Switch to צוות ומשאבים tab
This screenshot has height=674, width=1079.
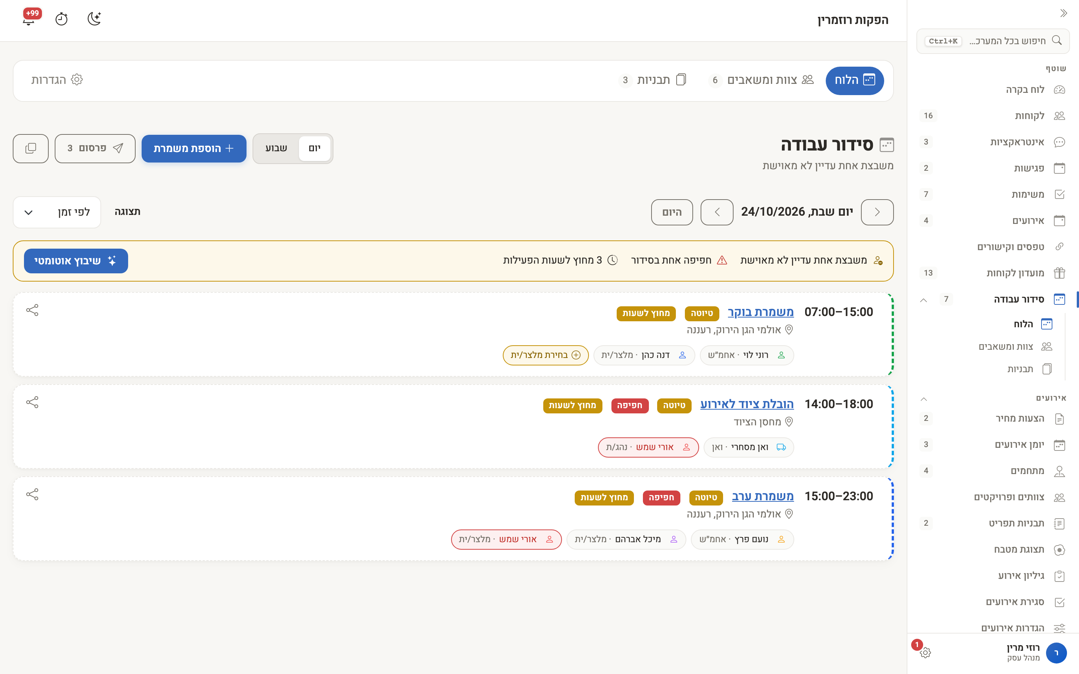[761, 80]
